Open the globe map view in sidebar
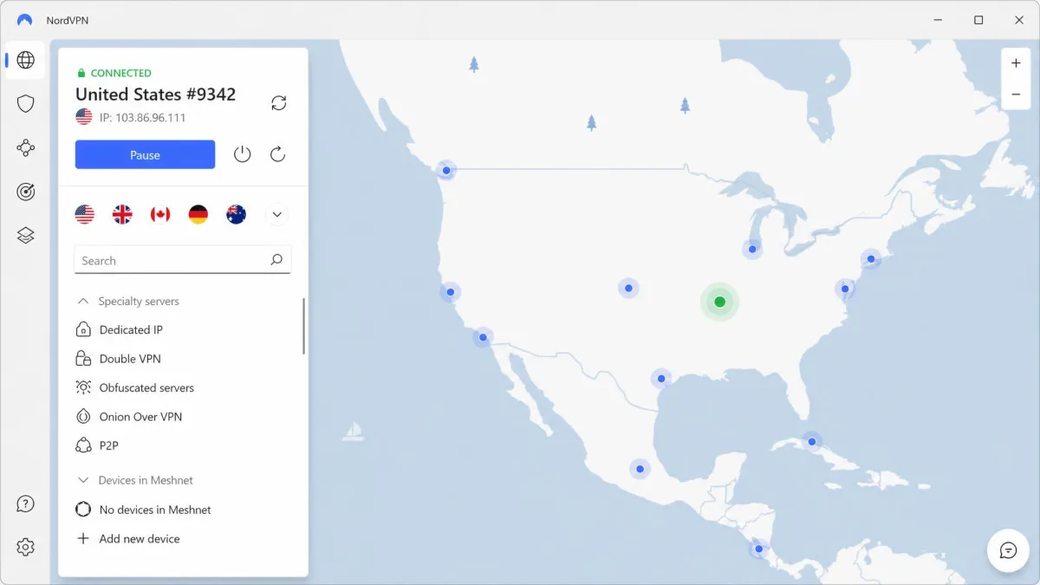Image resolution: width=1040 pixels, height=585 pixels. click(26, 60)
